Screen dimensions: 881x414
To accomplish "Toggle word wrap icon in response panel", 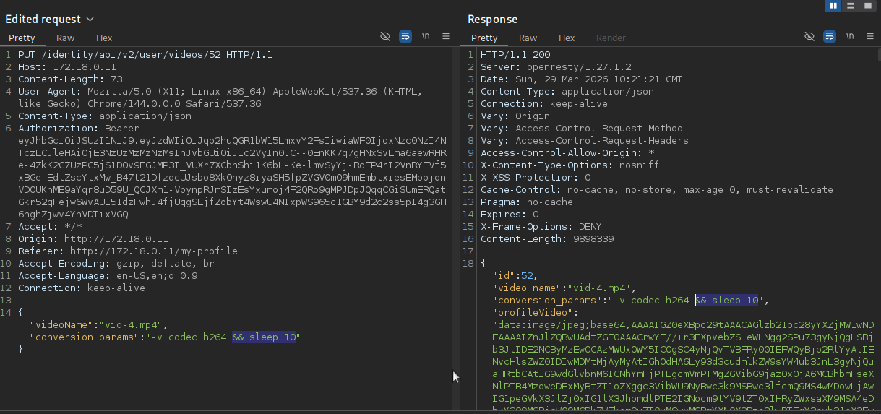I will click(830, 36).
